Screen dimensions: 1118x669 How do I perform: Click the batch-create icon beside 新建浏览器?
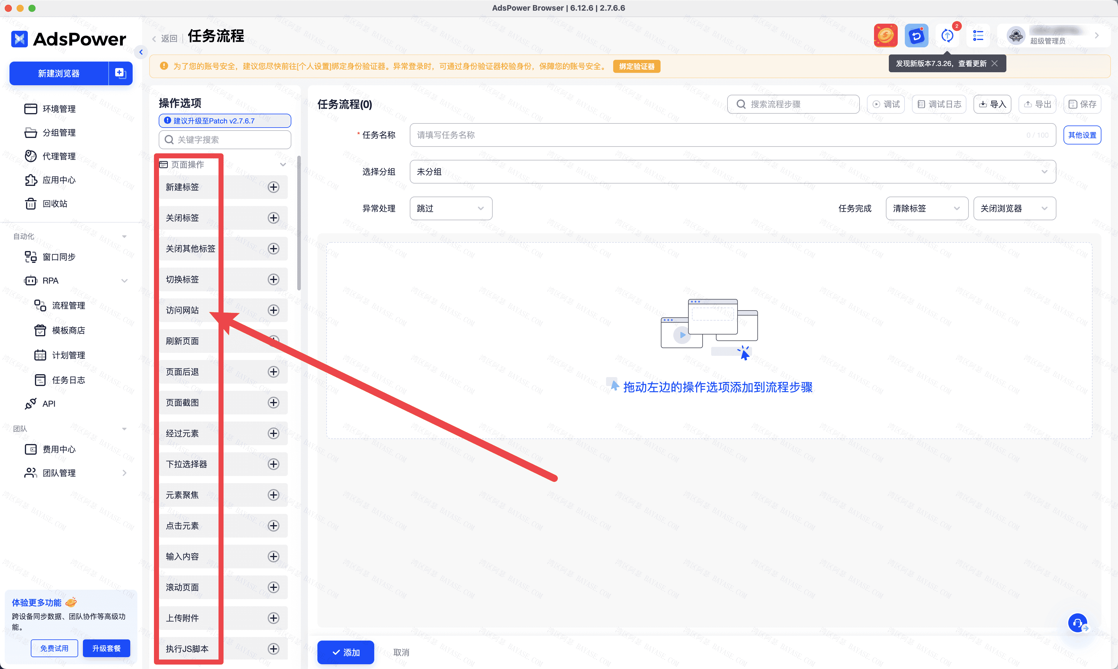(121, 73)
